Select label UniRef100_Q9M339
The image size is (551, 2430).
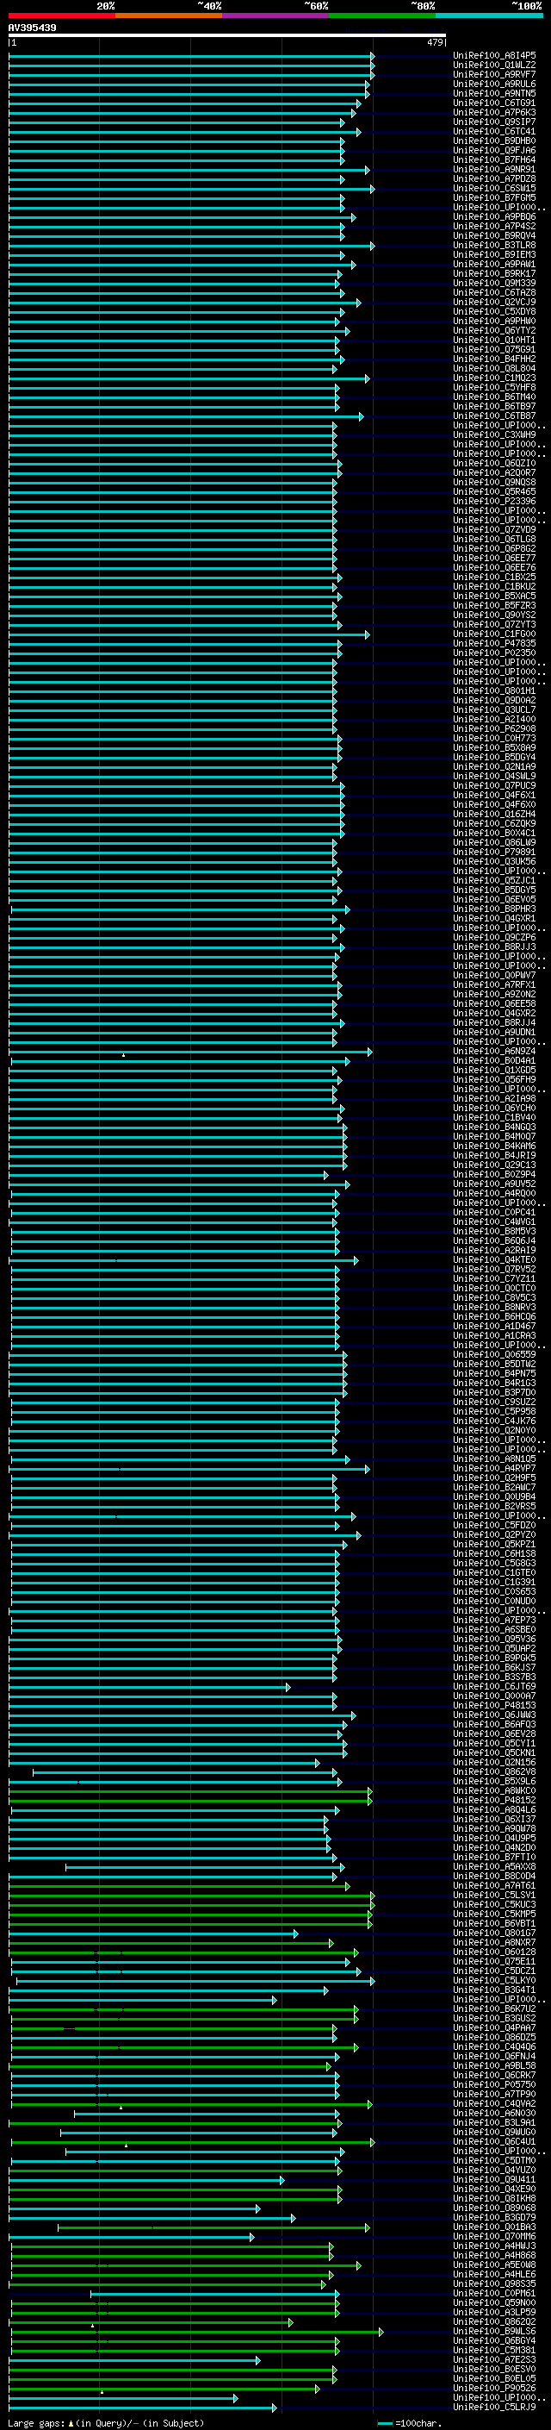pyautogui.click(x=494, y=283)
